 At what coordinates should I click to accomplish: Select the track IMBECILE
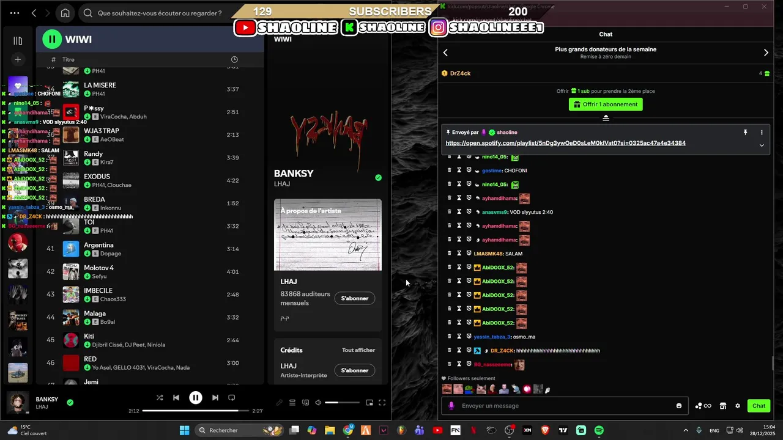(x=98, y=290)
